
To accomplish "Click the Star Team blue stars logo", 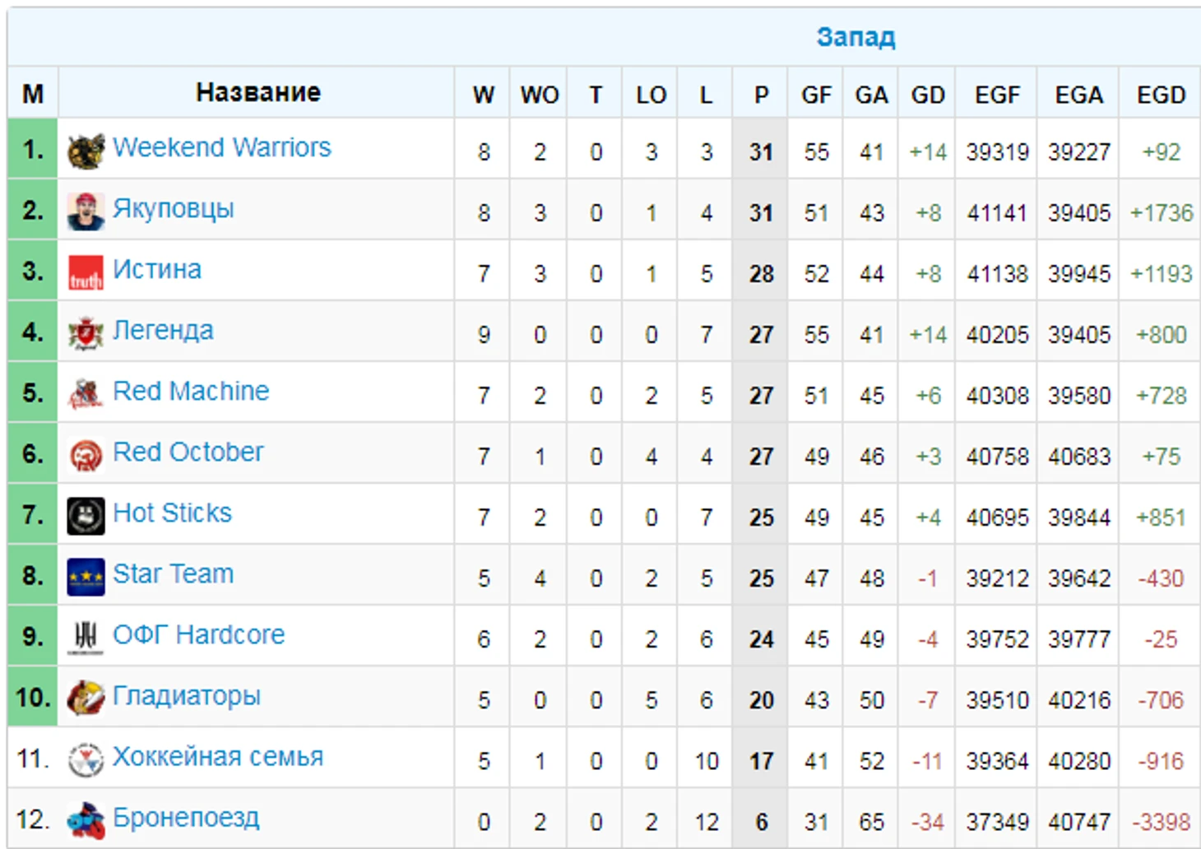I will pos(86,578).
